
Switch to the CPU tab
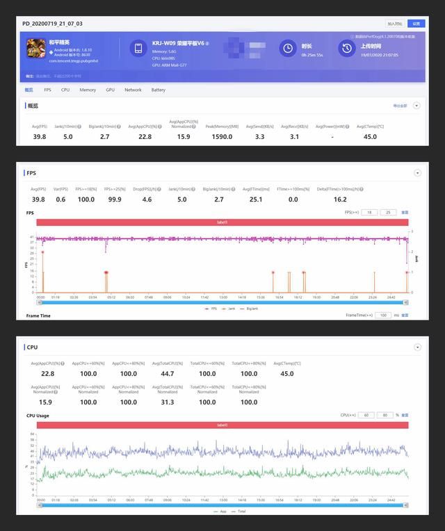65,90
